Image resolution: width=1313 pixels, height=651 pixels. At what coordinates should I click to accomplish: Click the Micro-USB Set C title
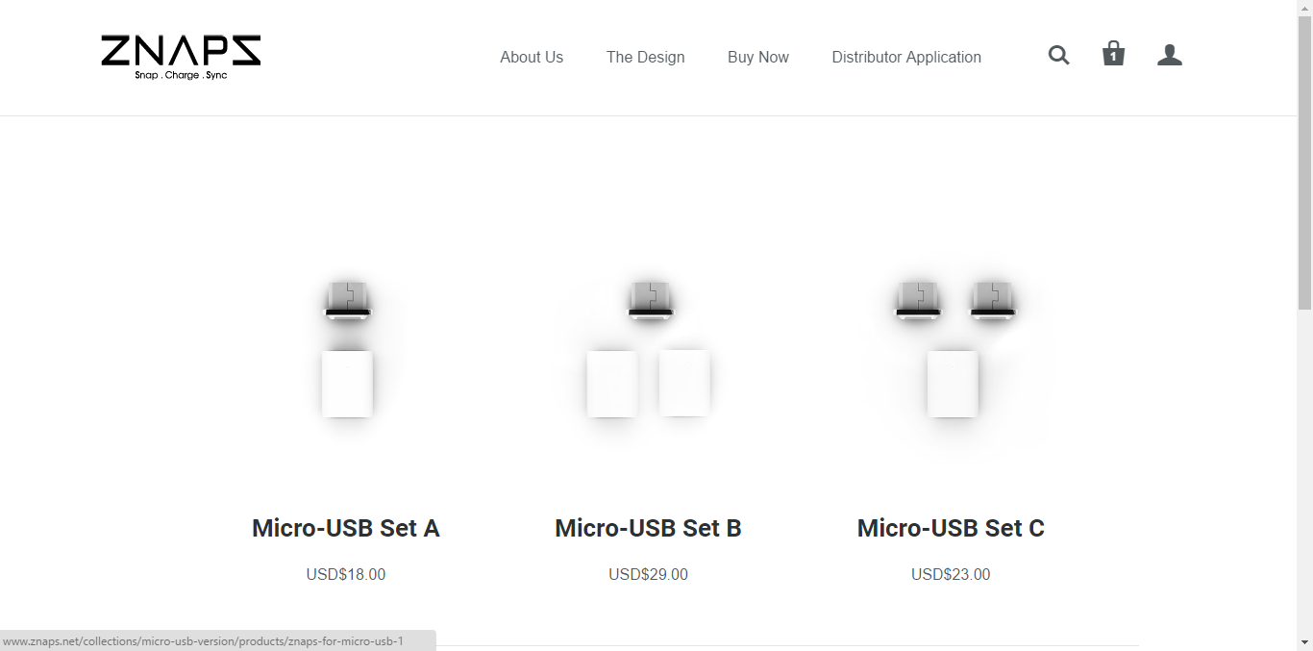[x=951, y=528]
